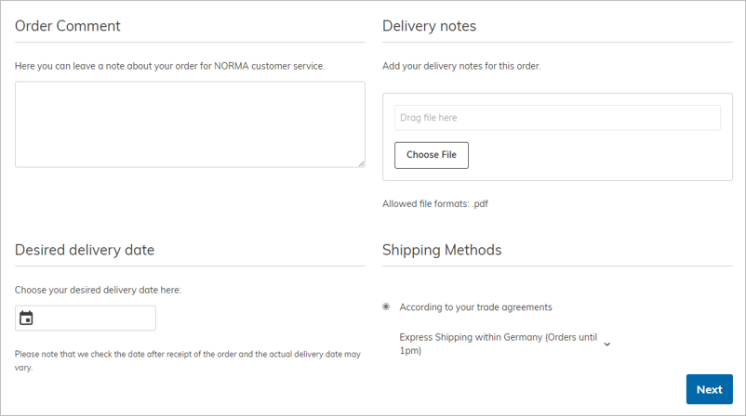
Task: Click Choose your desired delivery date label
Action: (x=98, y=290)
